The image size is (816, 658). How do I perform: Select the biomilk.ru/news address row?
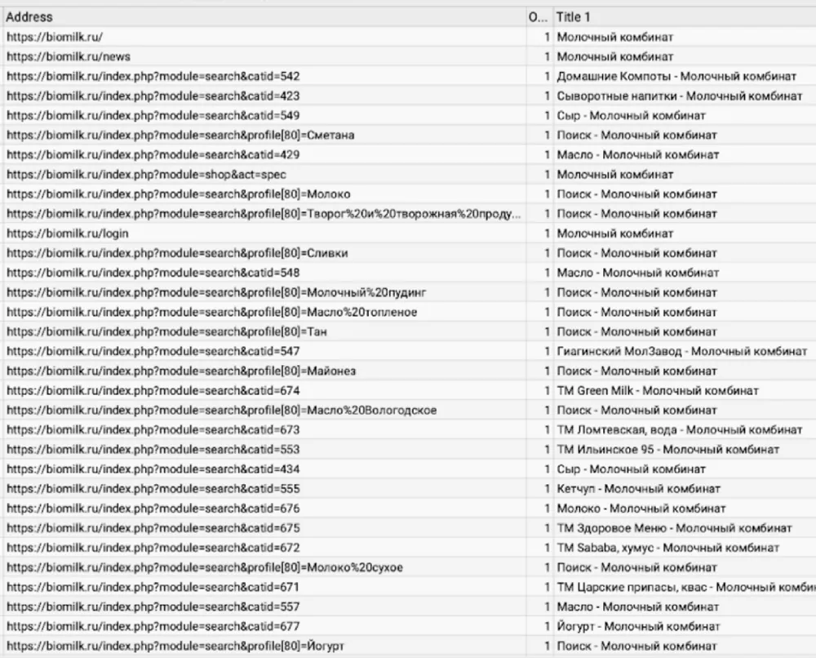[69, 57]
